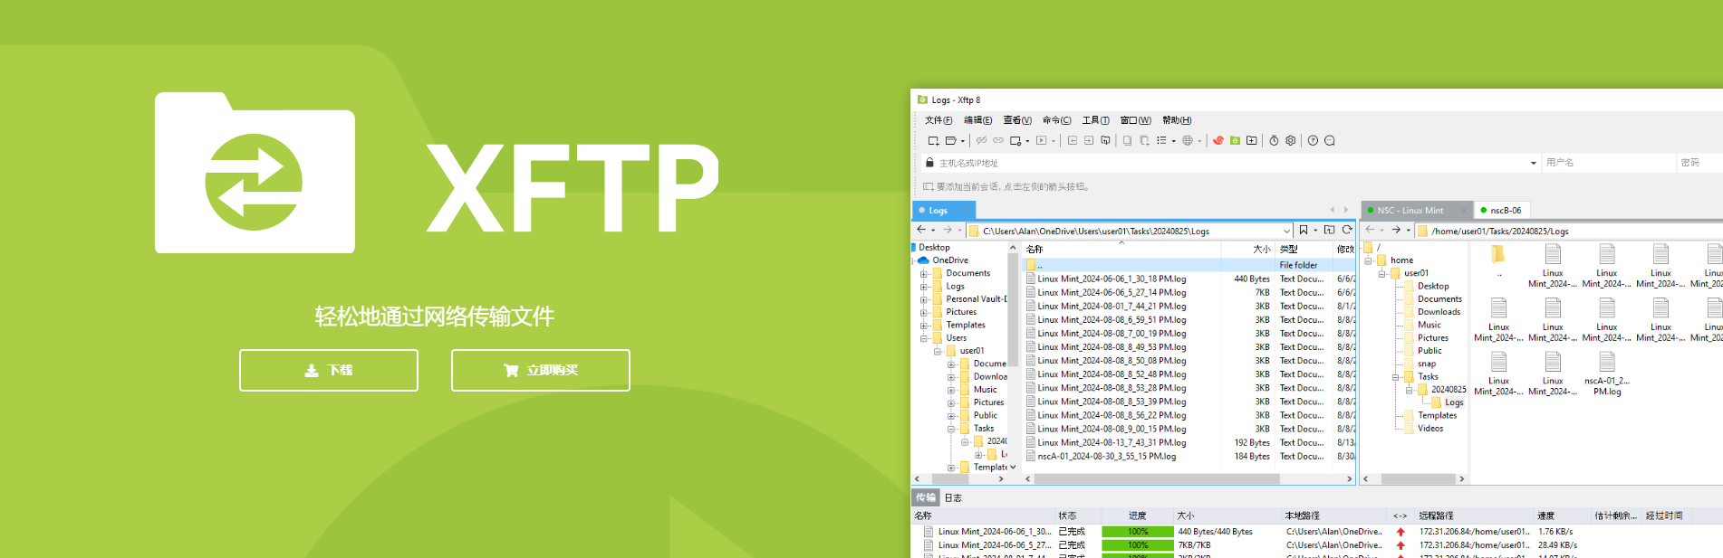Open the 文件(F) menu
The height and width of the screenshot is (558, 1723).
(x=939, y=120)
